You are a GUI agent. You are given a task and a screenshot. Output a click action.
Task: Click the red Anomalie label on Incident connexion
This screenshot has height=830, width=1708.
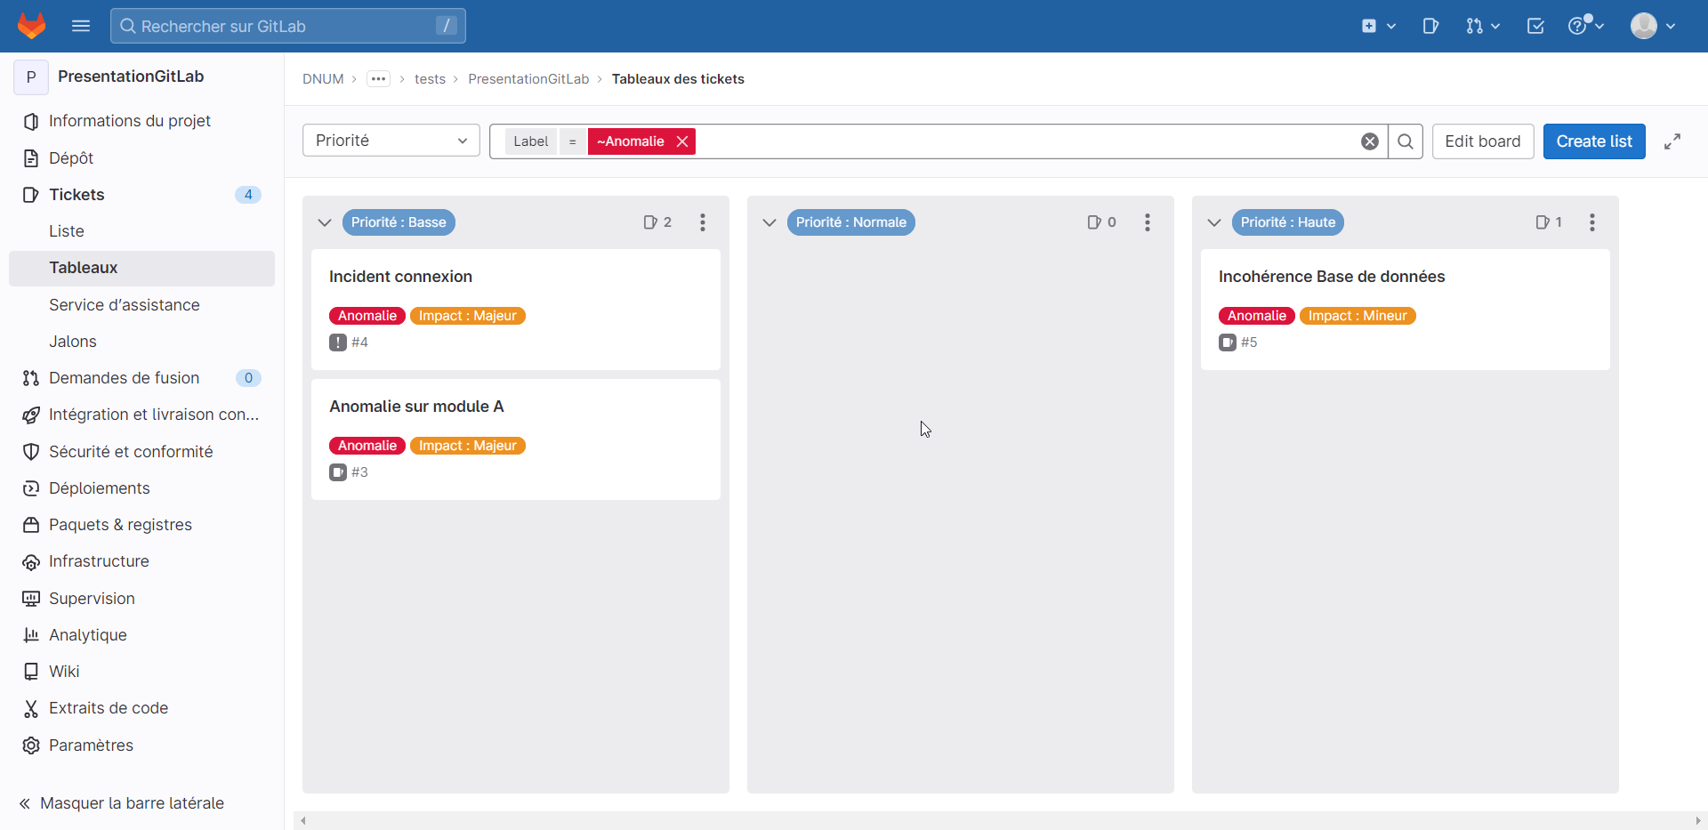click(367, 316)
